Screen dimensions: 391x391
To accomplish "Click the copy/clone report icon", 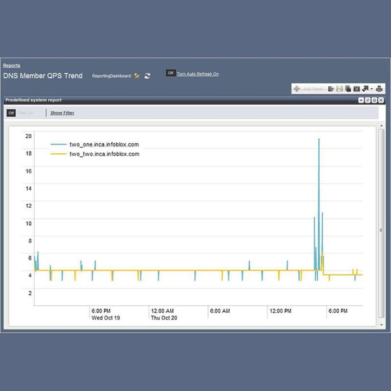I will click(x=348, y=89).
